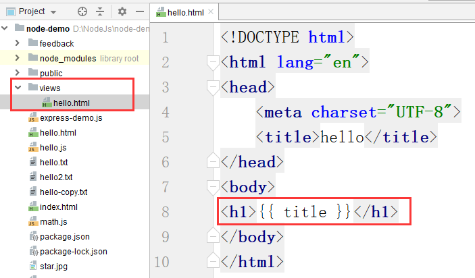
Task: Open Project panel settings gear
Action: (122, 11)
